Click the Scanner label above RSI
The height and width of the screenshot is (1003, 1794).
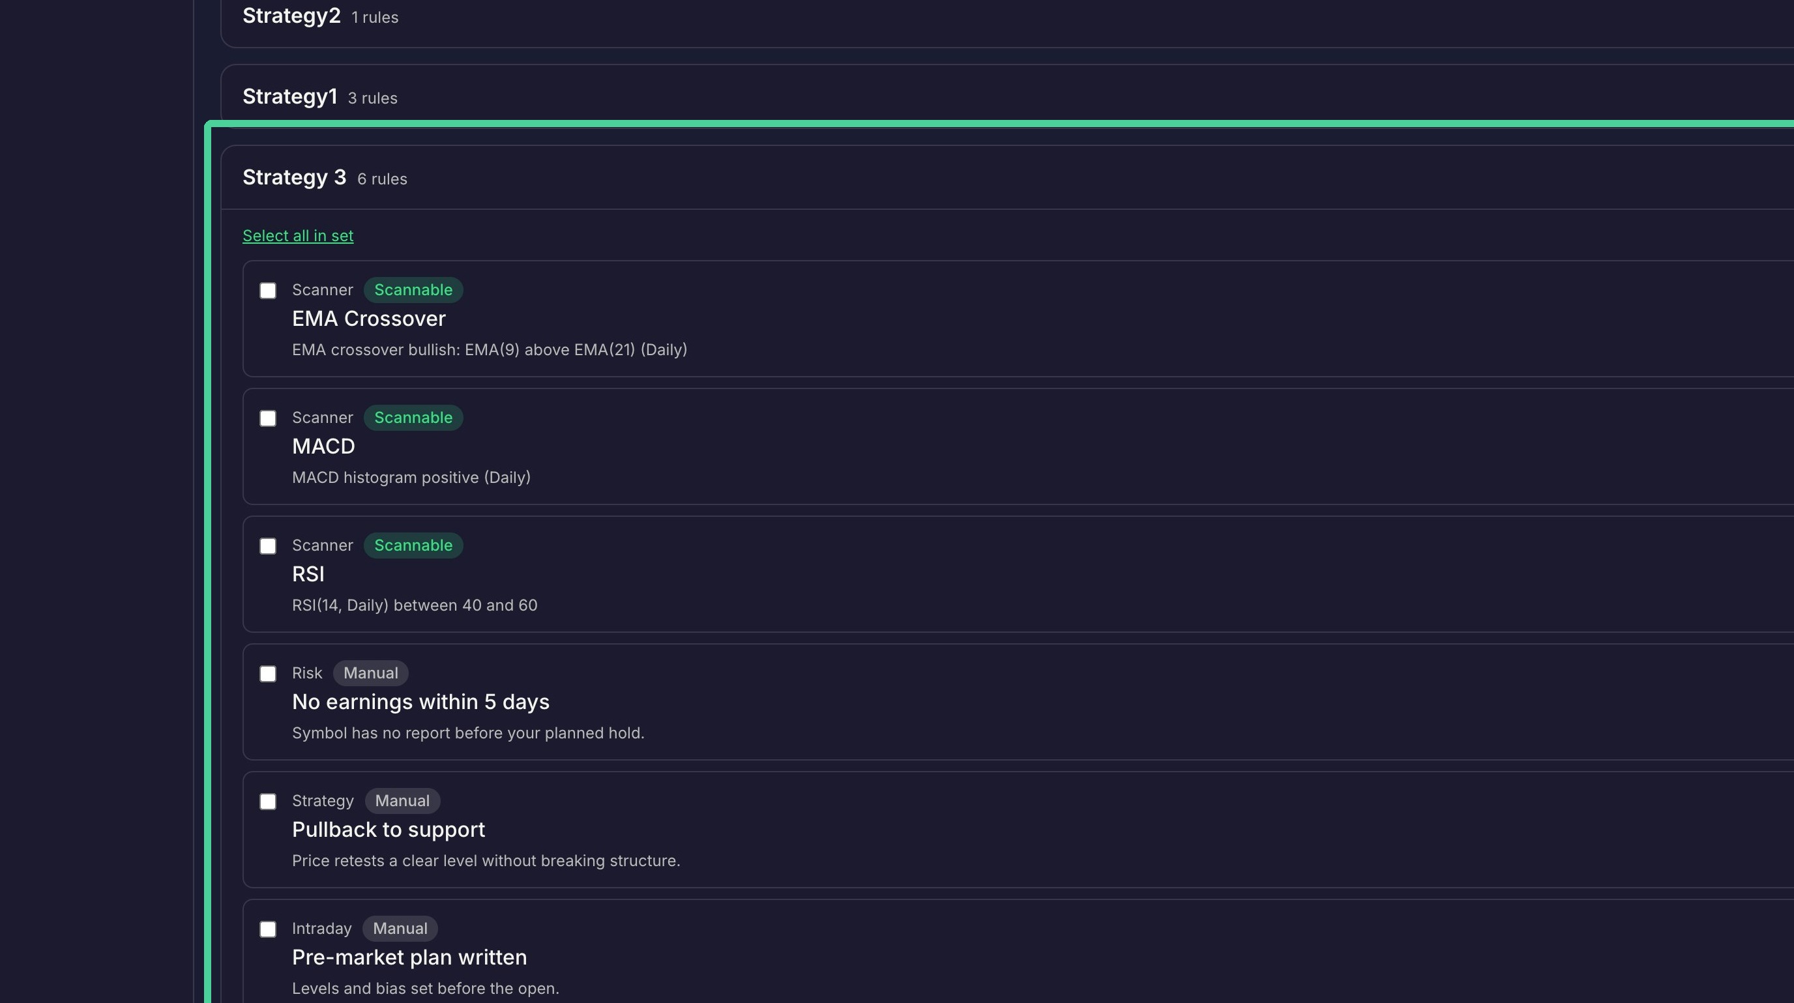click(323, 545)
